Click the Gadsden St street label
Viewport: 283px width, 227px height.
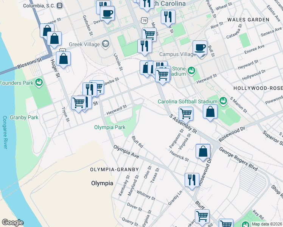coord(88,25)
